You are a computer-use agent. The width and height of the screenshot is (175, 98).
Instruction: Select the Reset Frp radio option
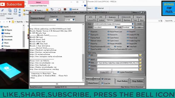point(93,44)
